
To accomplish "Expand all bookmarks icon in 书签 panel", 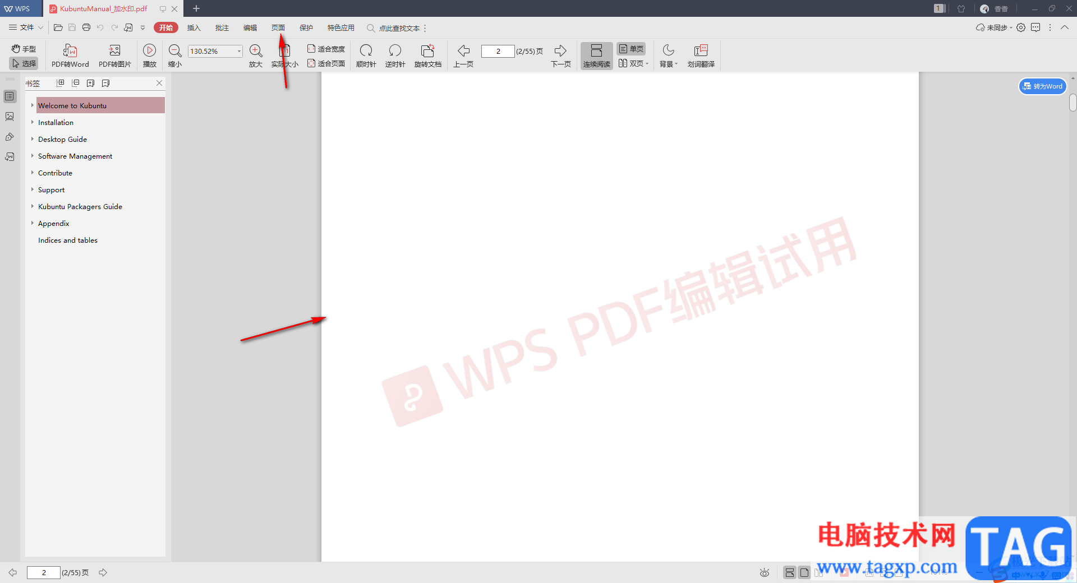I will click(61, 83).
